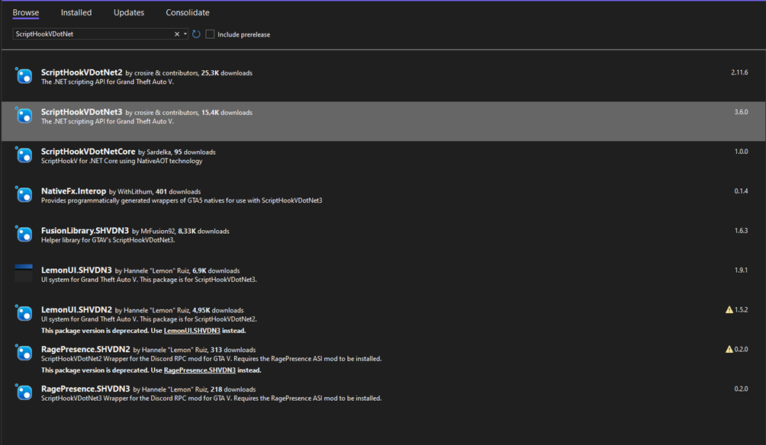The width and height of the screenshot is (766, 445).
Task: Click version number 1.6.3
Action: pyautogui.click(x=741, y=230)
